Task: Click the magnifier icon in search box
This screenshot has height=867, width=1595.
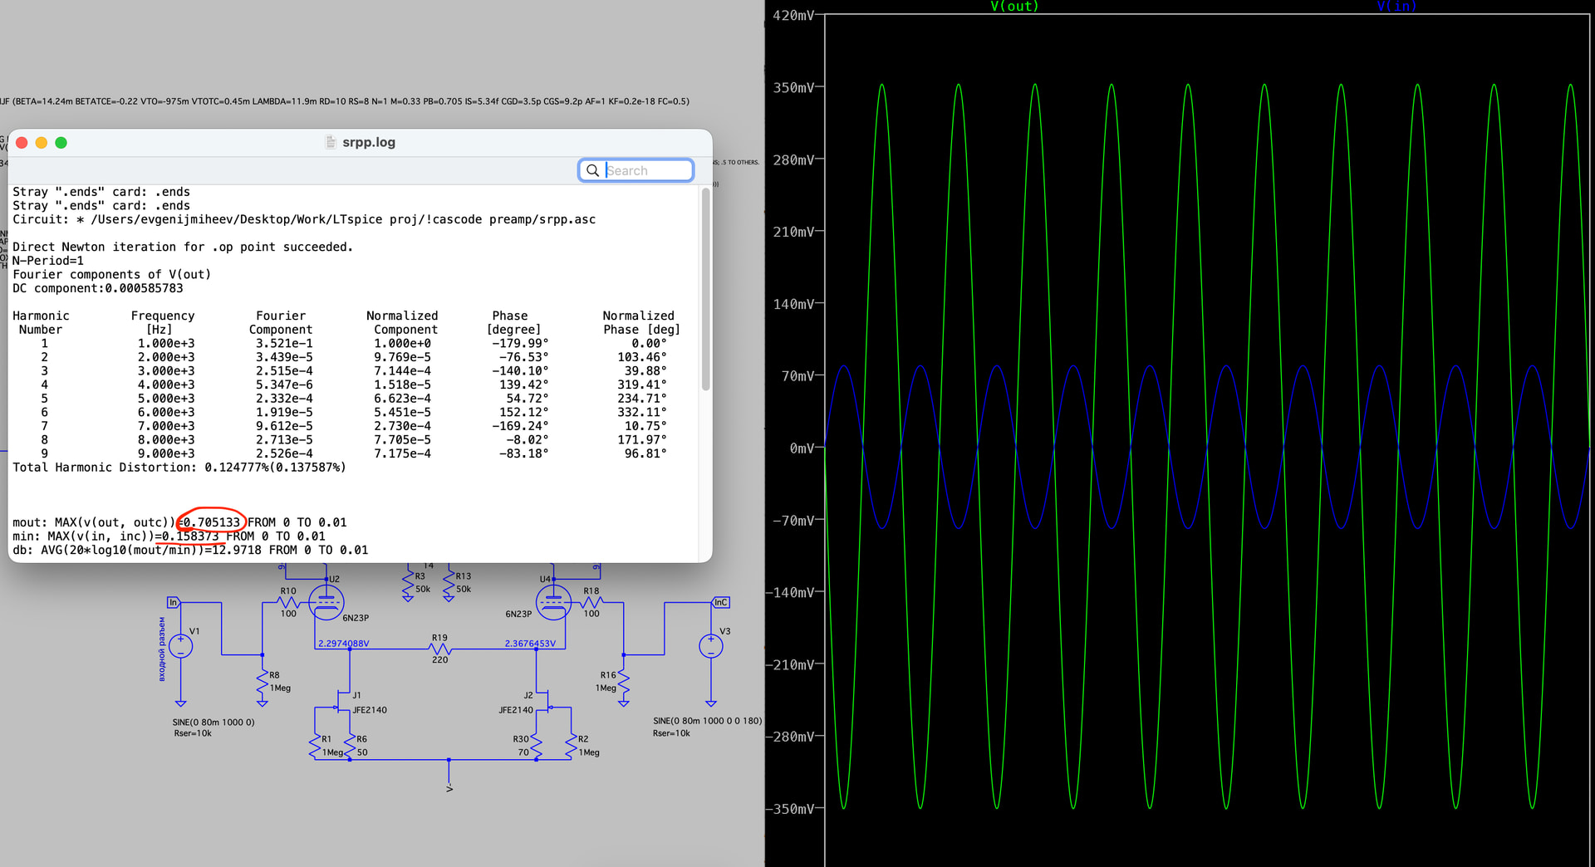Action: (592, 170)
